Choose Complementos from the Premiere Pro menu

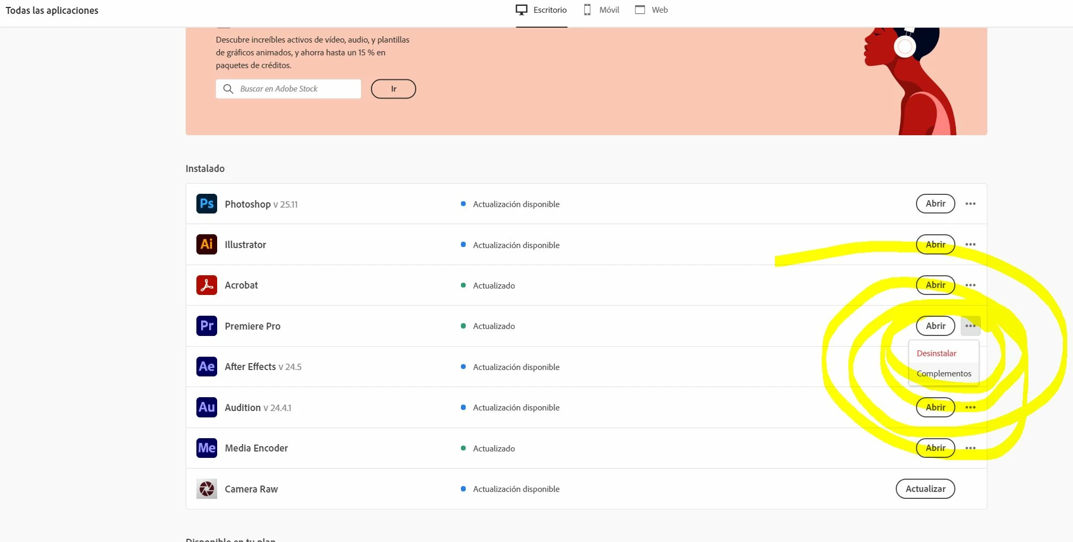pos(943,373)
